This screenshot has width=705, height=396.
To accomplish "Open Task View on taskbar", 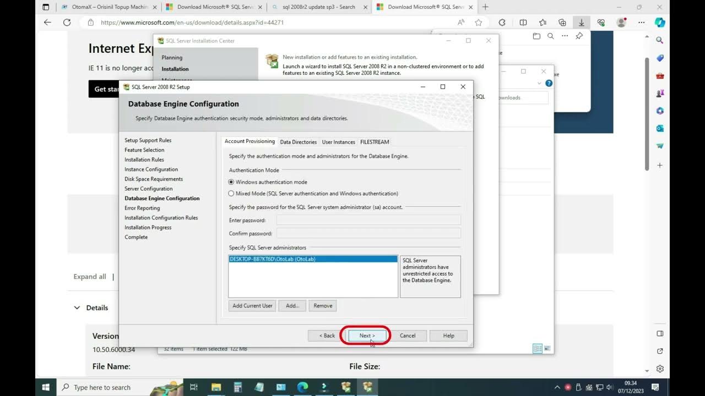I will 194,387.
